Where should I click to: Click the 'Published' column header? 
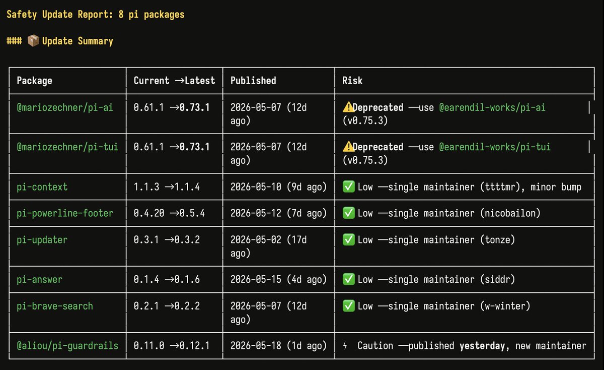[x=253, y=81]
